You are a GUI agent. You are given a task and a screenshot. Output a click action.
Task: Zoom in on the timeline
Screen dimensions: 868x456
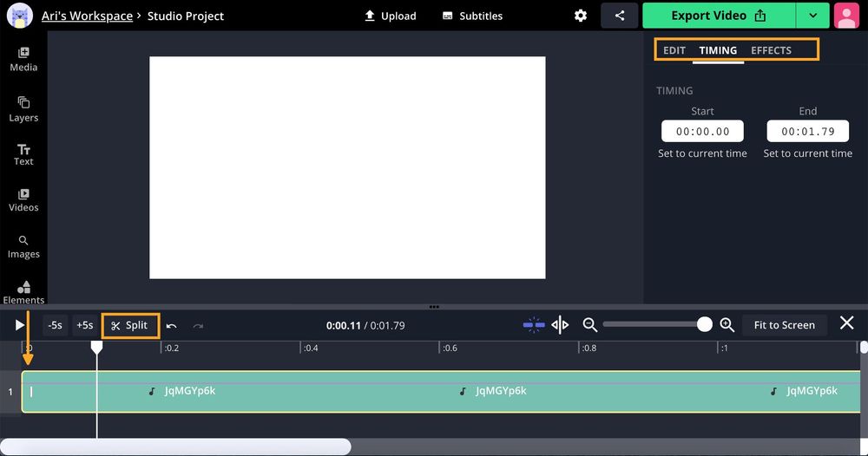click(x=727, y=325)
